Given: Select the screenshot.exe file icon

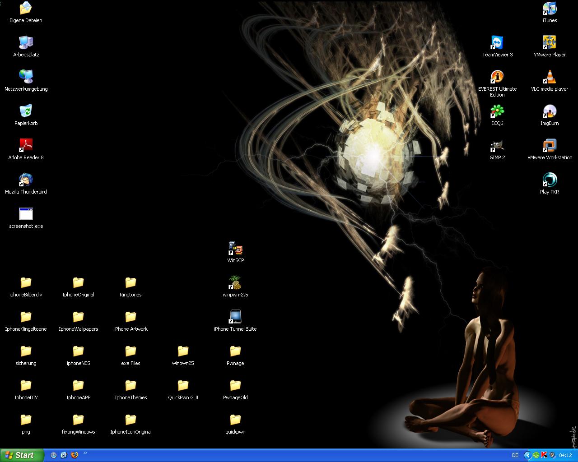Looking at the screenshot, I should point(26,214).
